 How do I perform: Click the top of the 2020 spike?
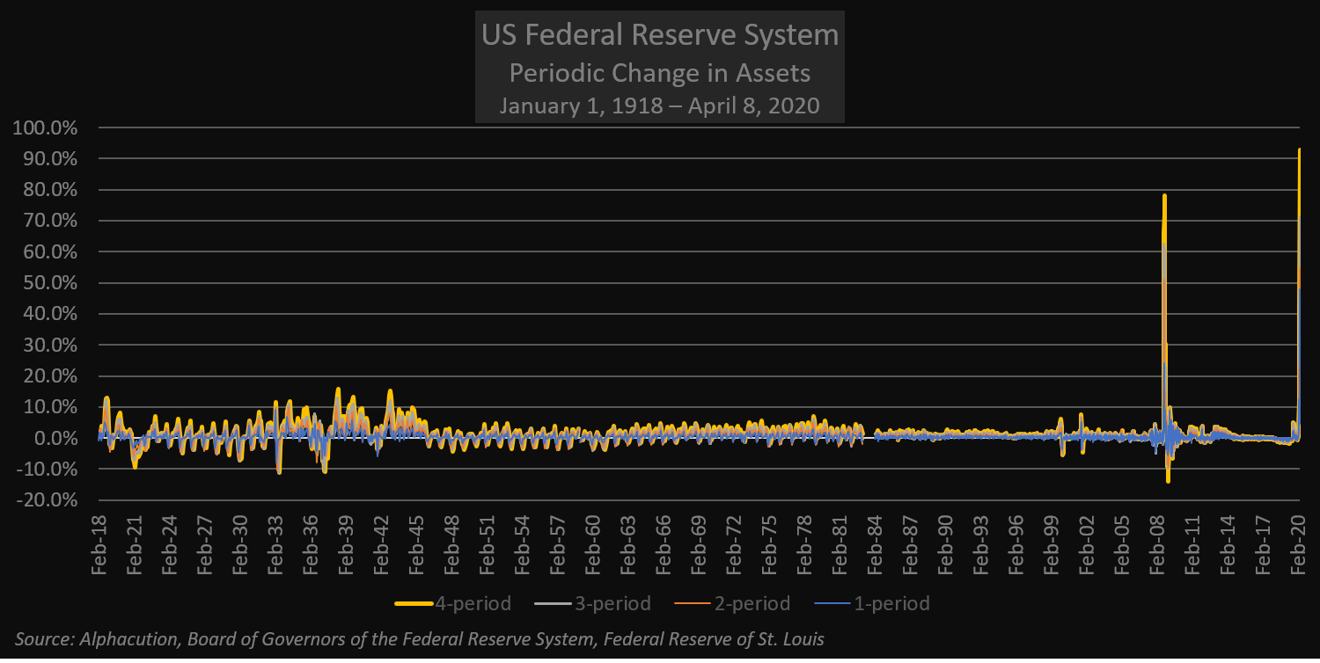[x=1299, y=150]
